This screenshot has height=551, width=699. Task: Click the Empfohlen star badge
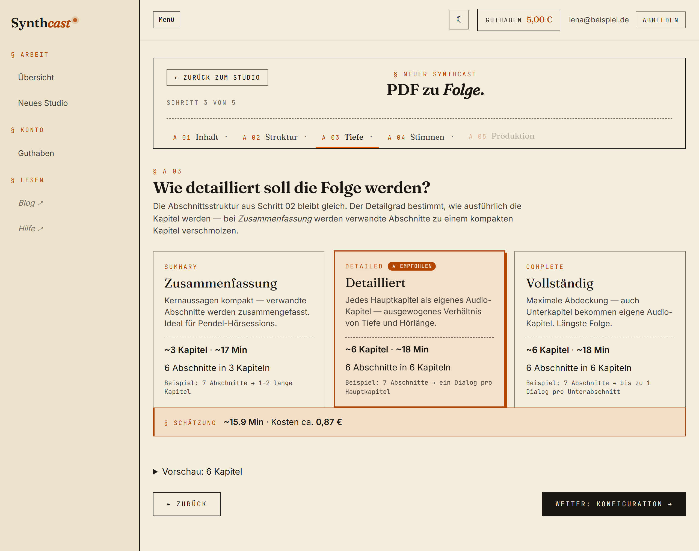[x=412, y=266]
